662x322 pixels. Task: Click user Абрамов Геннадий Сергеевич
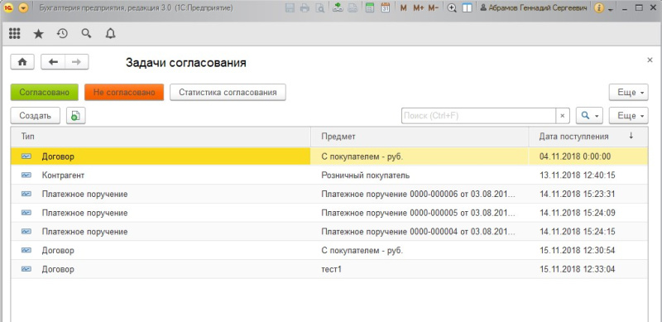pos(533,8)
